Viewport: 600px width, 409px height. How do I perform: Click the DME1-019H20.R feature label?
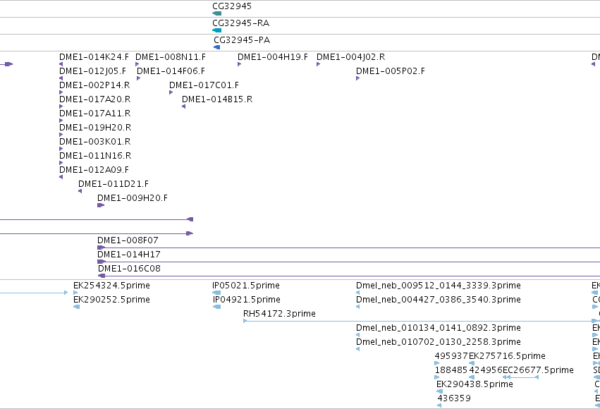coord(95,128)
